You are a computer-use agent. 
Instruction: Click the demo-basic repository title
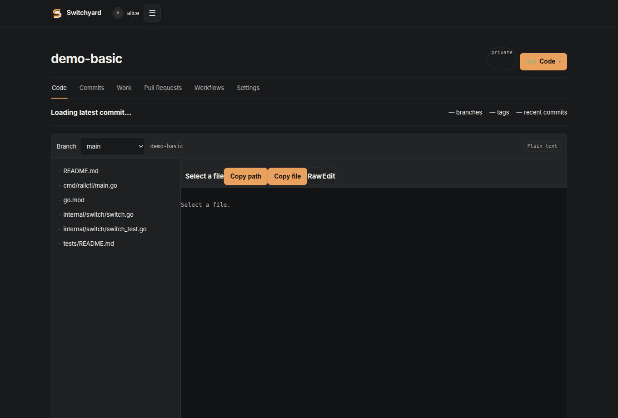(x=86, y=59)
